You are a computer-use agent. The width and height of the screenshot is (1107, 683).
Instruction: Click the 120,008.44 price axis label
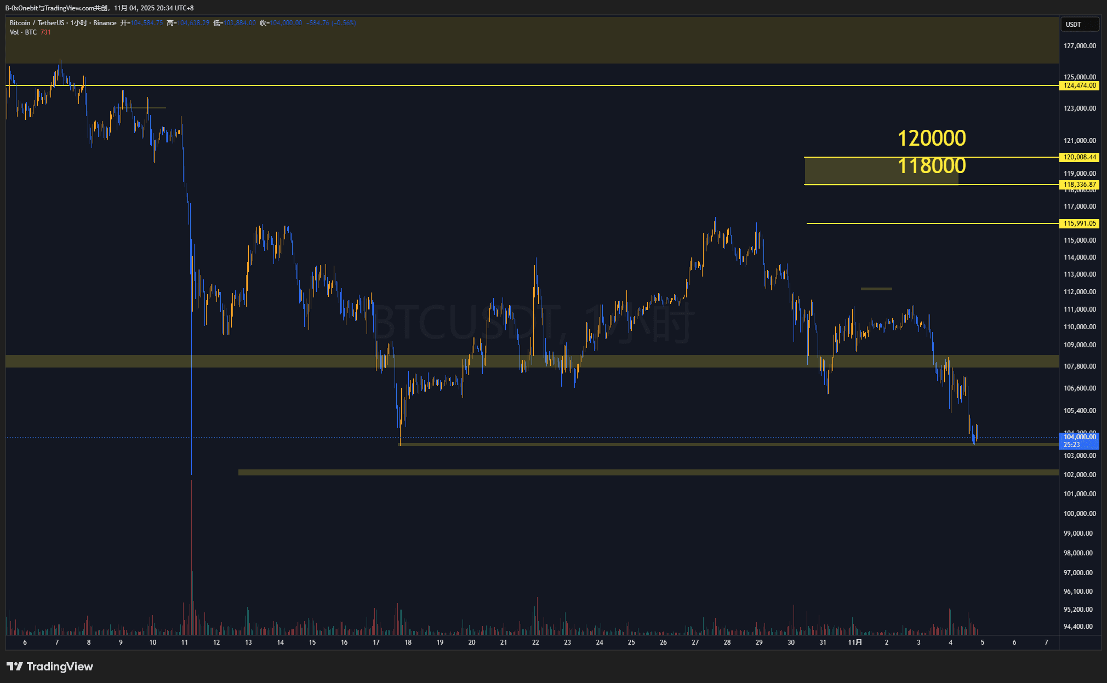pyautogui.click(x=1079, y=157)
